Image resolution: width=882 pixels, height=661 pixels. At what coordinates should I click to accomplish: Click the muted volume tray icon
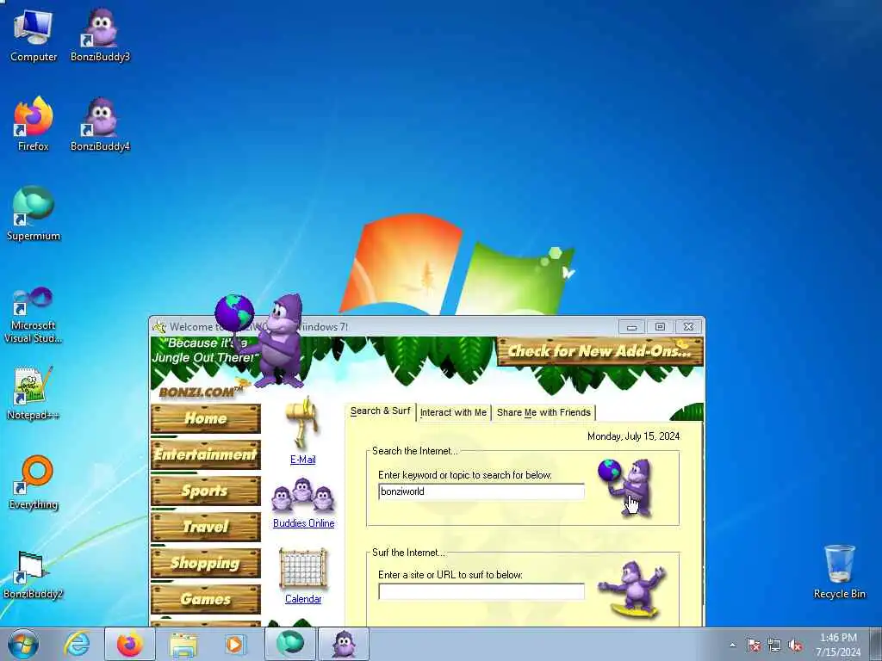coord(795,646)
